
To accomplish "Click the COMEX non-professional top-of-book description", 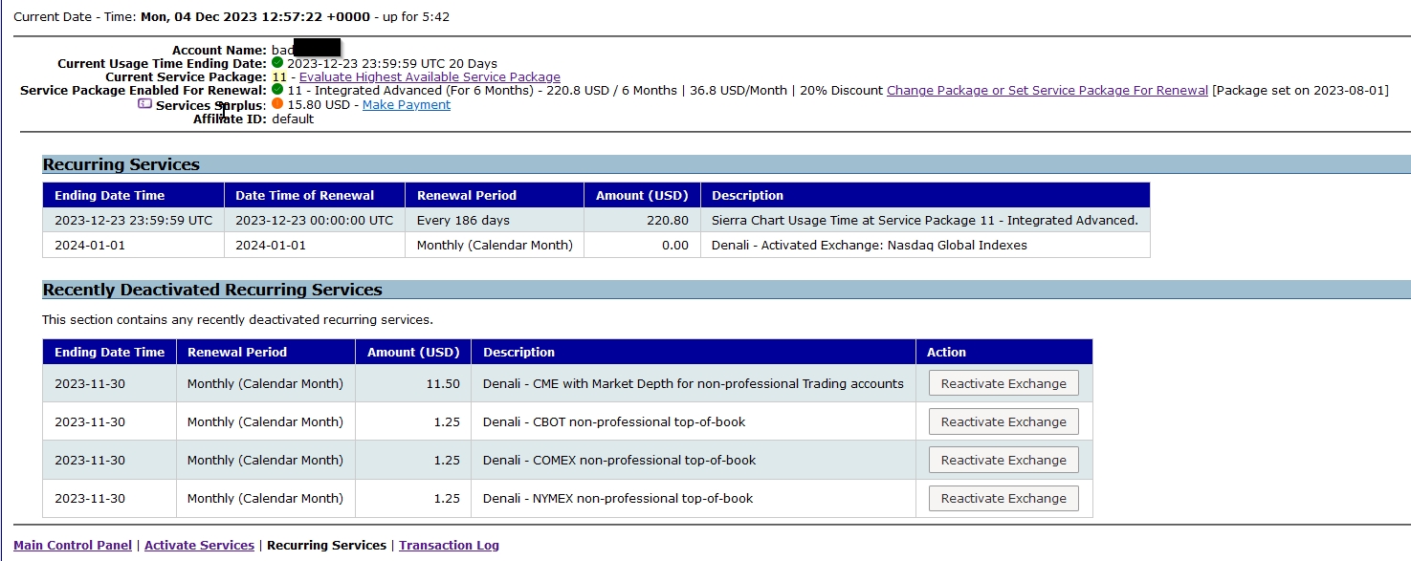I will point(620,460).
